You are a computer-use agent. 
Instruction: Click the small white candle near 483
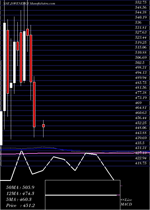tap(11, 85)
